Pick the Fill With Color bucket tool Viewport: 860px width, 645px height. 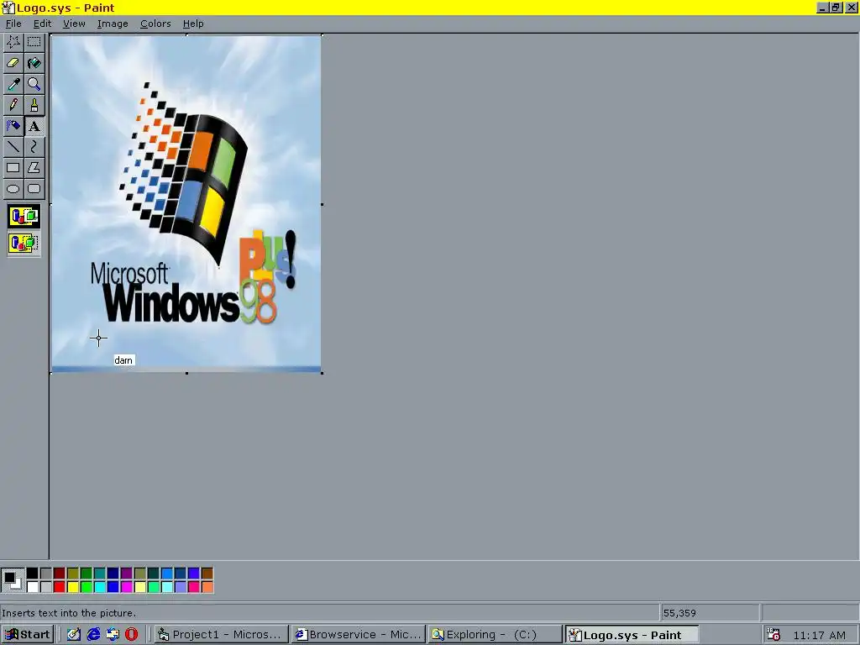(x=34, y=63)
